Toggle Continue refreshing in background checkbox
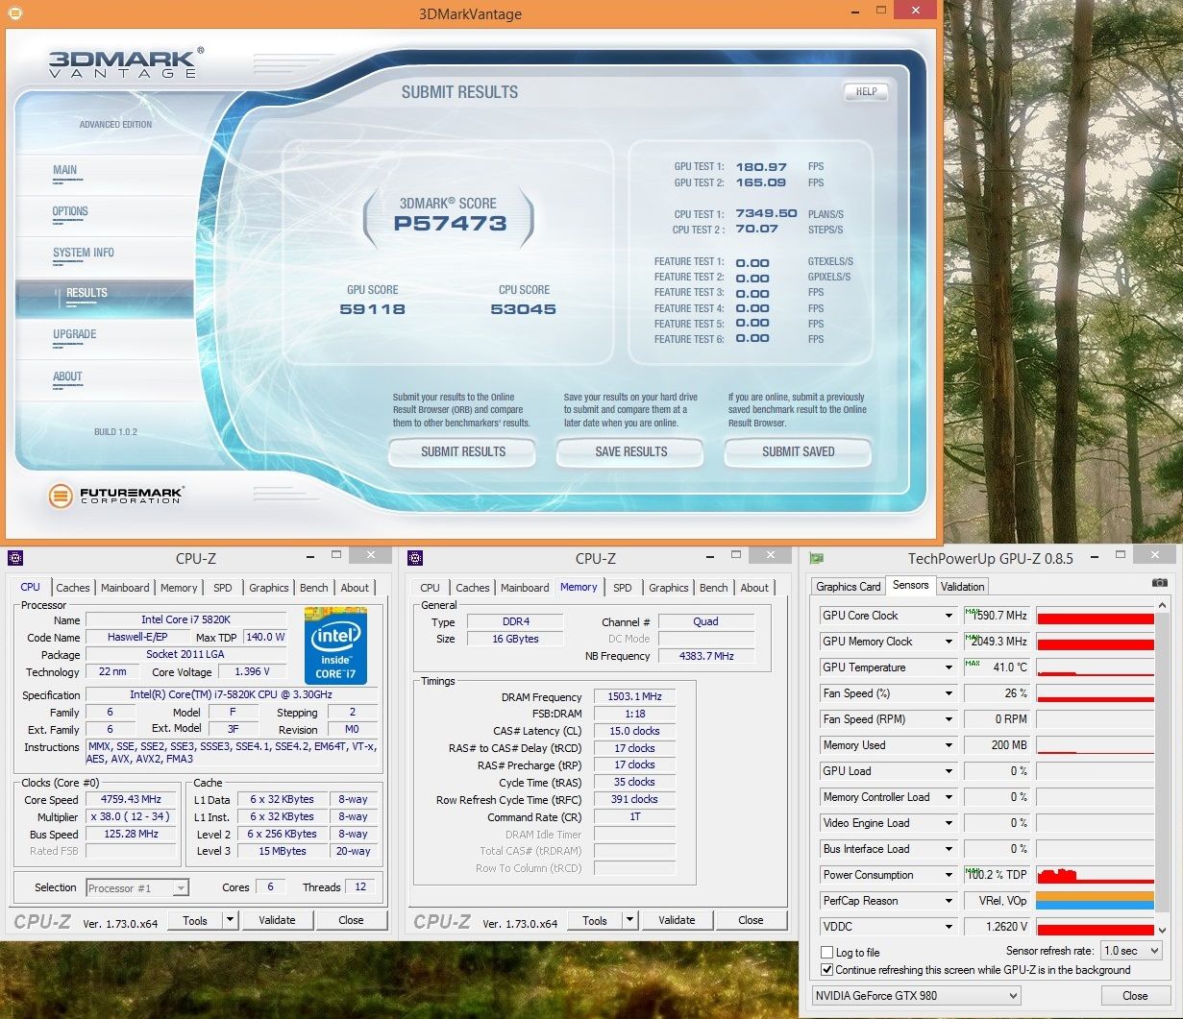Screen dimensions: 1183x1019 point(826,970)
